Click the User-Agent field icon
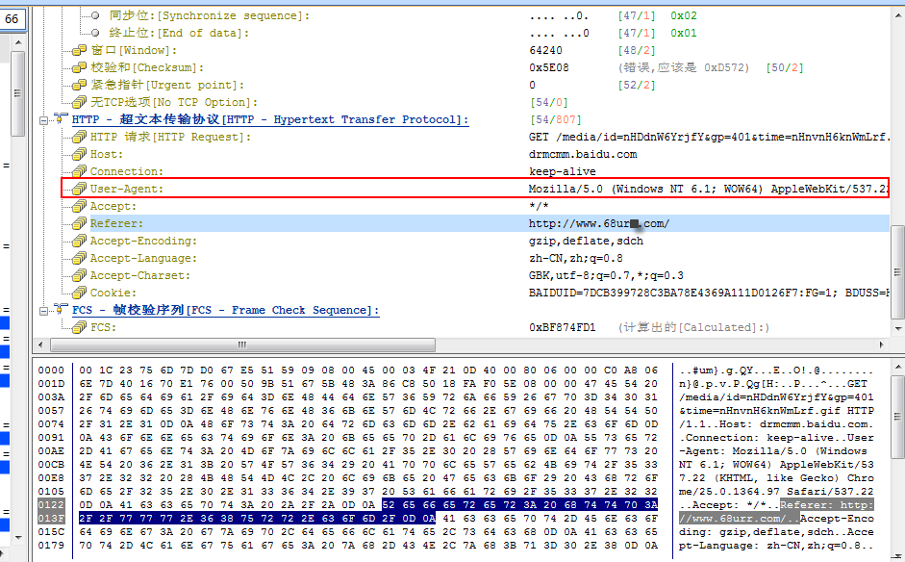905x562 pixels. pyautogui.click(x=80, y=189)
